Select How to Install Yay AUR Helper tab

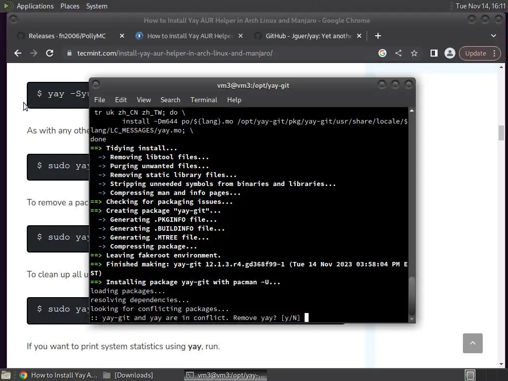pyautogui.click(x=190, y=36)
